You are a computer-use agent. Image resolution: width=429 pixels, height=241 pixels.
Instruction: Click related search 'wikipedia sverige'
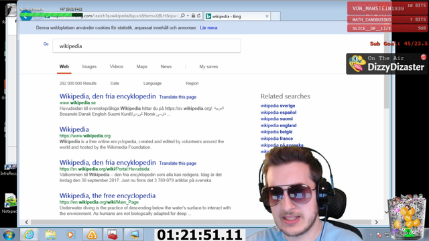pos(278,106)
